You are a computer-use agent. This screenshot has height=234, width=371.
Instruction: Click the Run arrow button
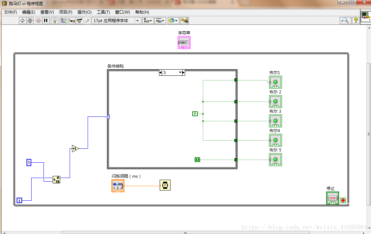pos(22,21)
